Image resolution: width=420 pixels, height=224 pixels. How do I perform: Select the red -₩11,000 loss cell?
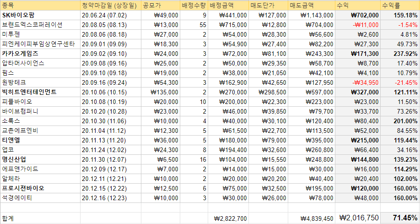click(x=358, y=25)
